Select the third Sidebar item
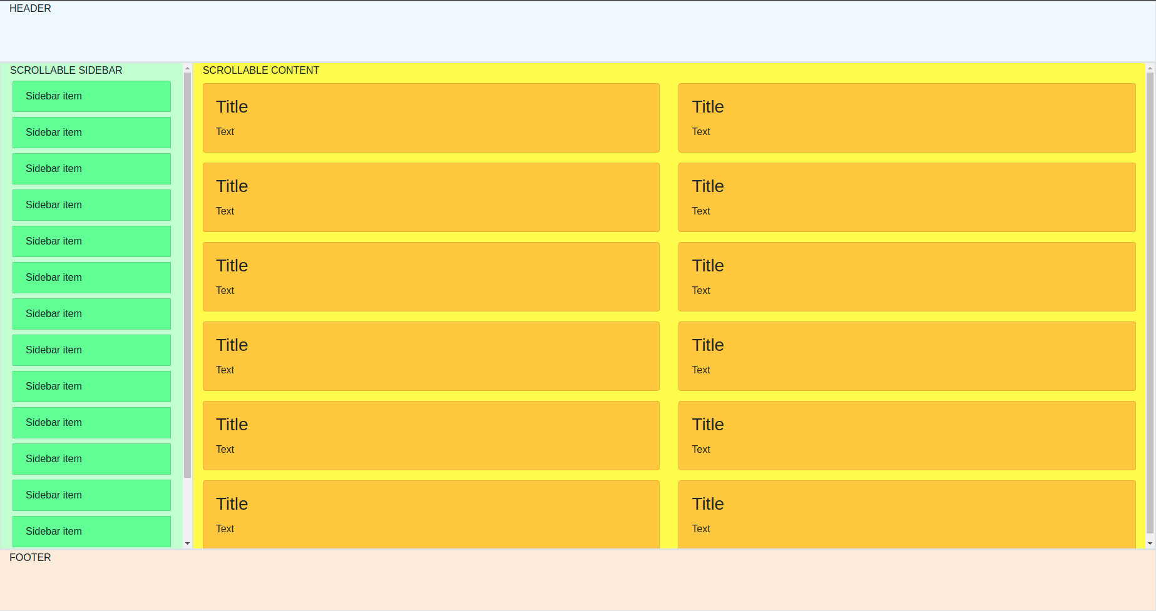1156x611 pixels. pos(91,169)
